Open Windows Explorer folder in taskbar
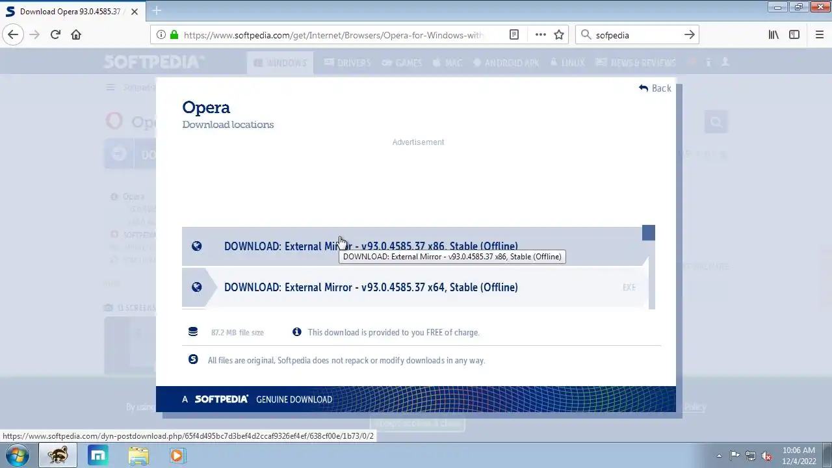 pos(138,455)
